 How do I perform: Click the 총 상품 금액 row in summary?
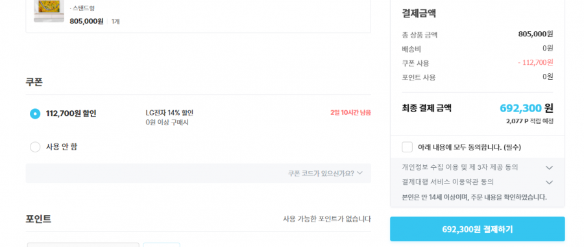pos(478,34)
